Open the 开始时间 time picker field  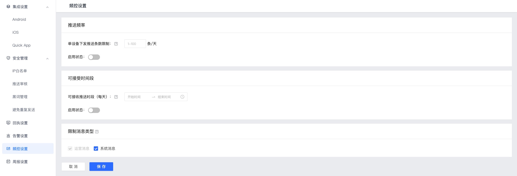pyautogui.click(x=138, y=97)
